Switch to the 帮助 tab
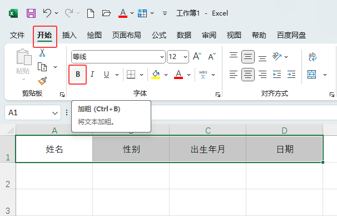Image resolution: width=337 pixels, height=216 pixels. 259,35
